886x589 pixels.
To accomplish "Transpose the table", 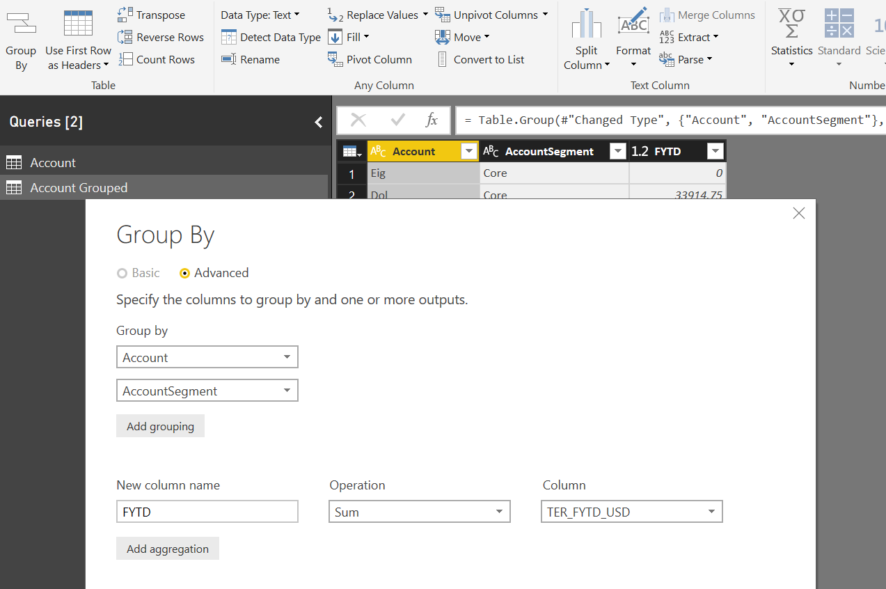I will point(152,15).
